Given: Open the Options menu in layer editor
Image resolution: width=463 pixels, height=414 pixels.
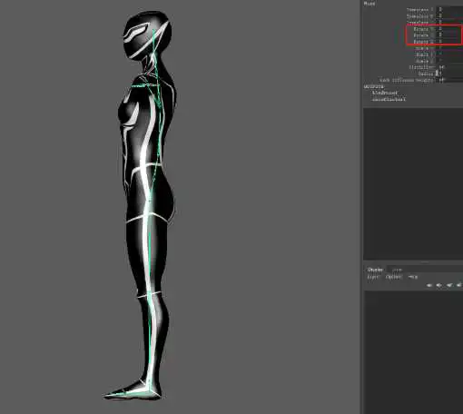Looking at the screenshot, I should pos(394,277).
